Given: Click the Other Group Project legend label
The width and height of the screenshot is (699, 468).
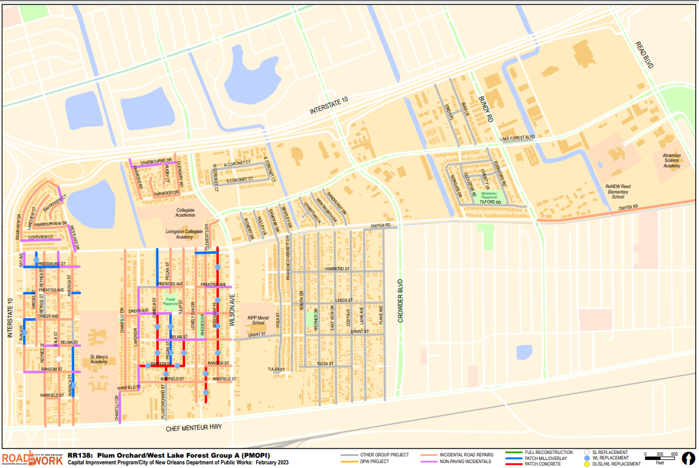Looking at the screenshot, I should pyautogui.click(x=384, y=455).
